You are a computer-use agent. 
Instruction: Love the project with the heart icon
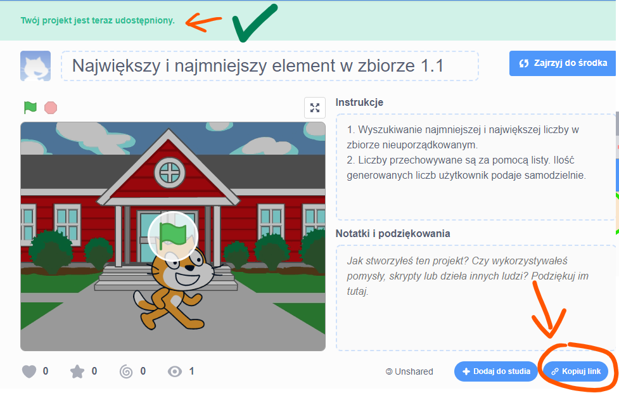click(29, 371)
